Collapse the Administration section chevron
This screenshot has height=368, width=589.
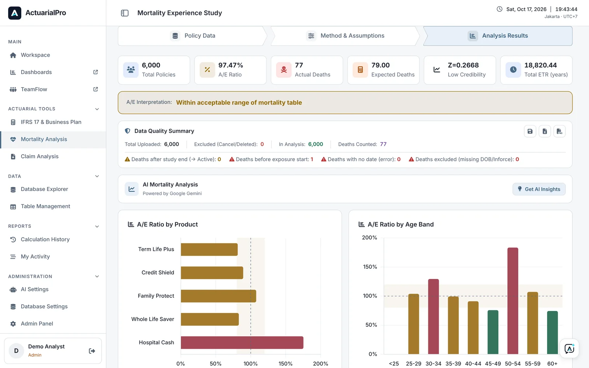[97, 276]
